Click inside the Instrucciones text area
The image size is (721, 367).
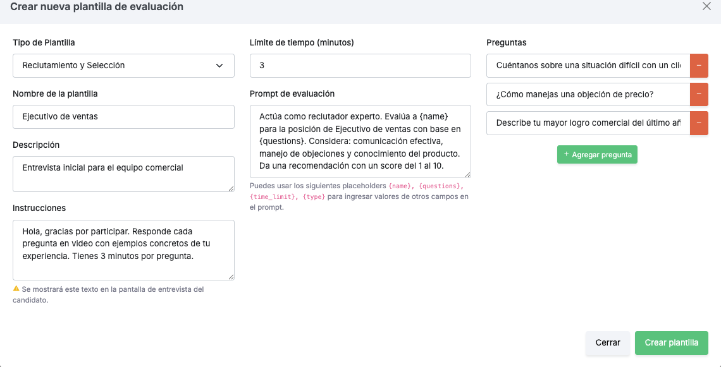point(124,250)
